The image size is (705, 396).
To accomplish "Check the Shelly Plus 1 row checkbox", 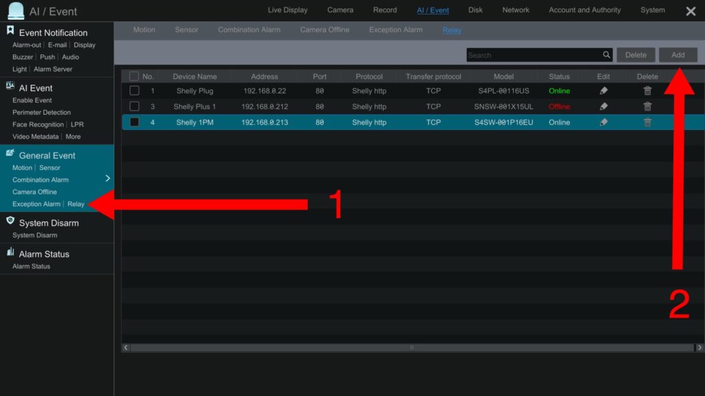I will (x=134, y=107).
